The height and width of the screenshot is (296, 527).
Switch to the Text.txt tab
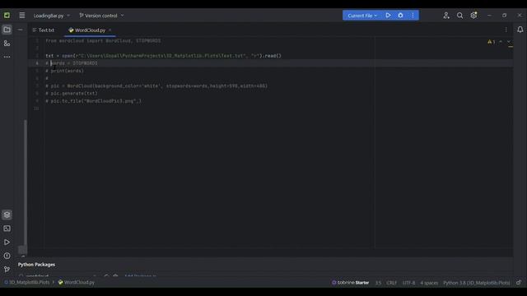[44, 30]
